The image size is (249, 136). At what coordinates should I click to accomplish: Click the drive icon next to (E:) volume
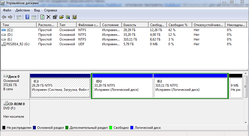pos(4,39)
